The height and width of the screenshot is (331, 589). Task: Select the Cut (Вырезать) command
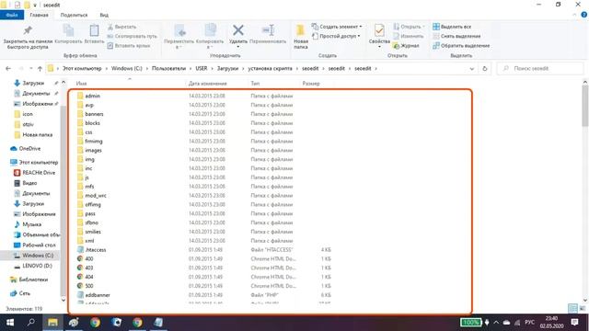tap(122, 27)
